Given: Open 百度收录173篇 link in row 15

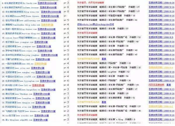Looking at the screenshot, I should point(48,34).
